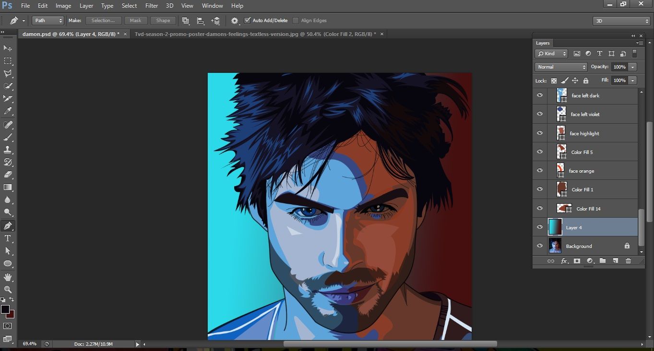Image resolution: width=654 pixels, height=351 pixels.
Task: Toggle layer filtering switch
Action: (634, 54)
